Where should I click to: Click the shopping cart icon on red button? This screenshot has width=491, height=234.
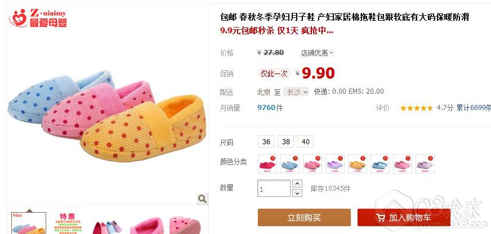click(381, 218)
